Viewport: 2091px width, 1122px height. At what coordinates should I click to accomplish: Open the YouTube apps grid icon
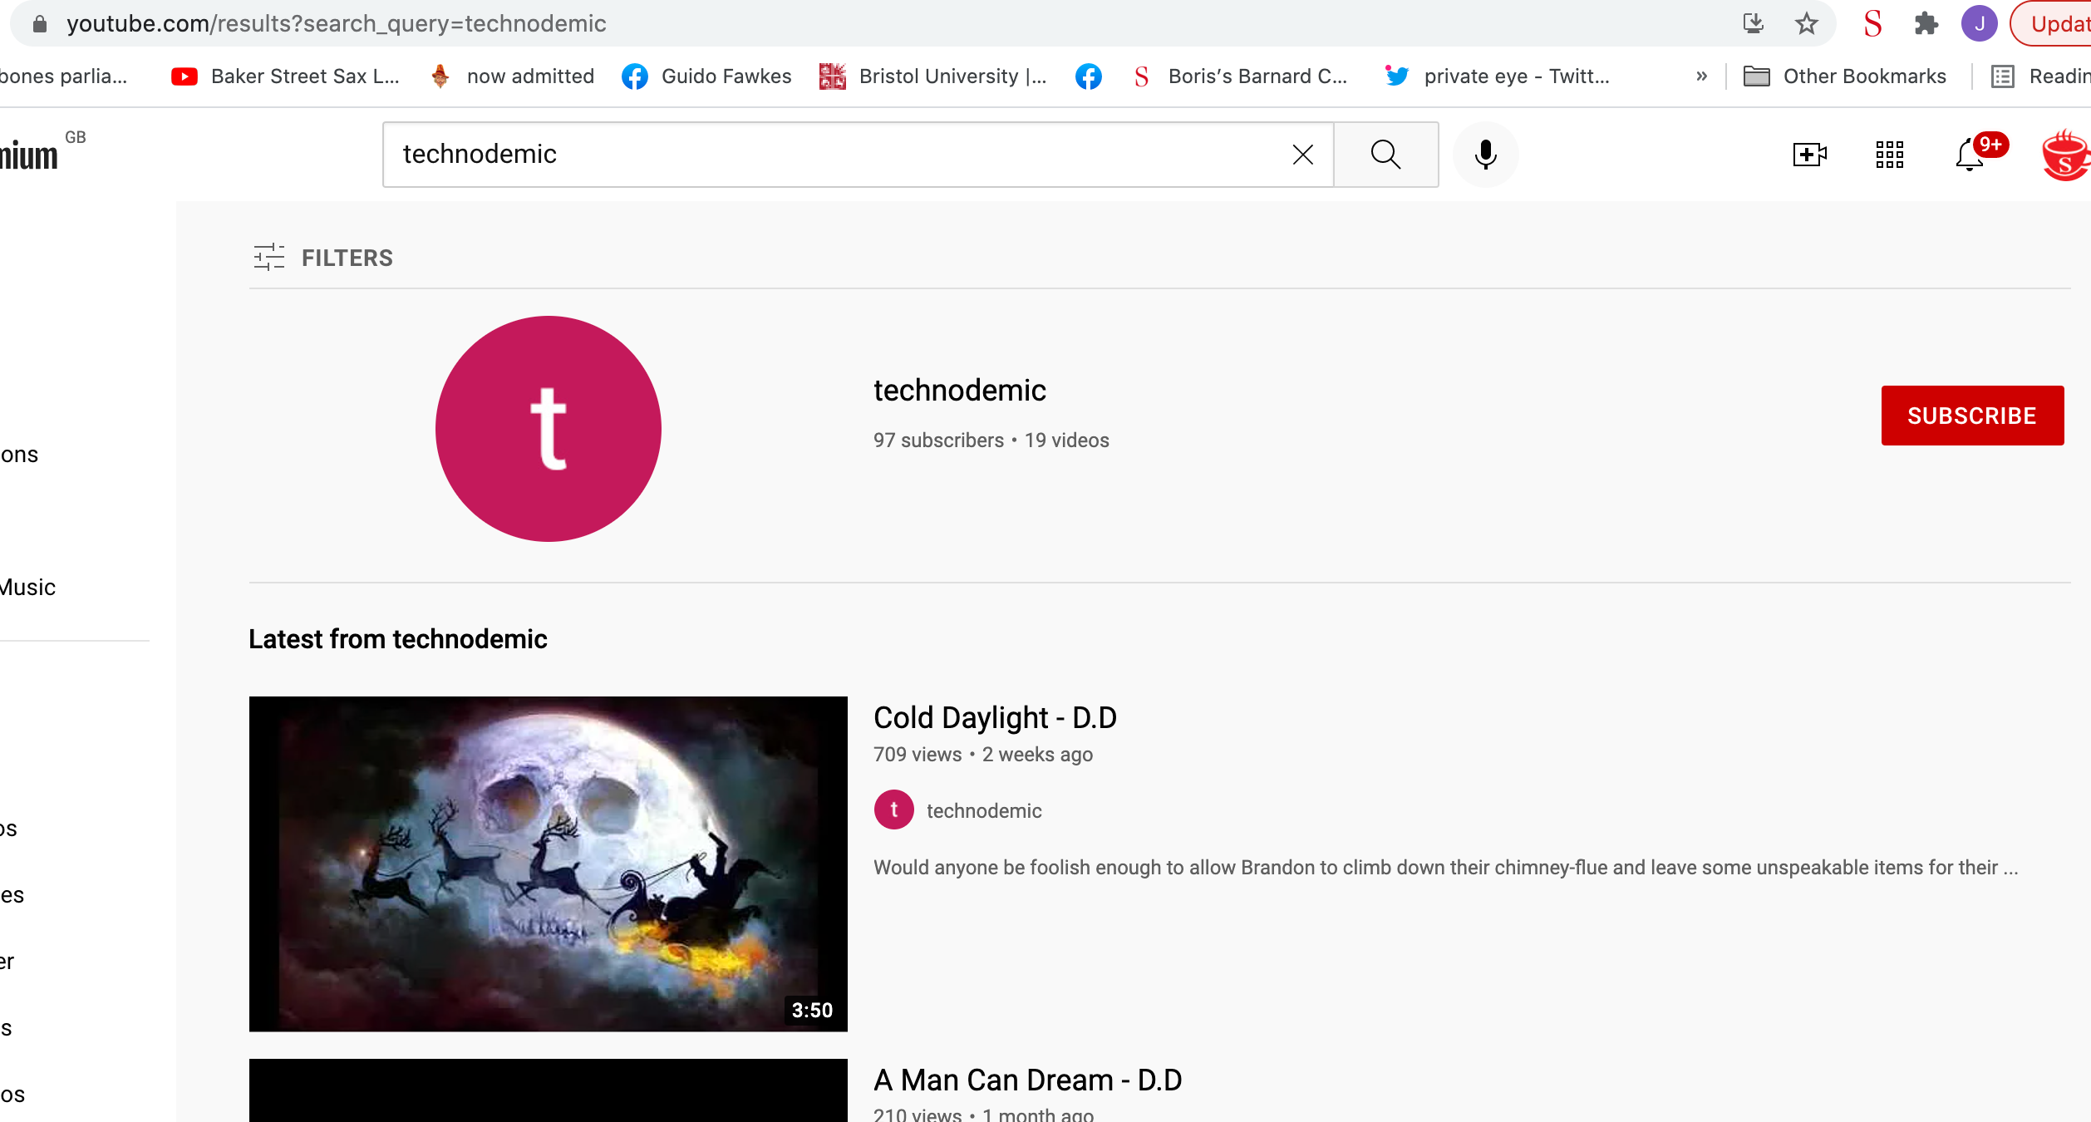coord(1889,155)
